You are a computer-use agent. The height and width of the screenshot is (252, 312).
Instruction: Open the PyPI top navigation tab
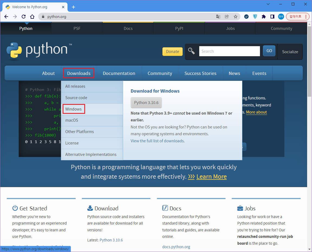(x=179, y=28)
